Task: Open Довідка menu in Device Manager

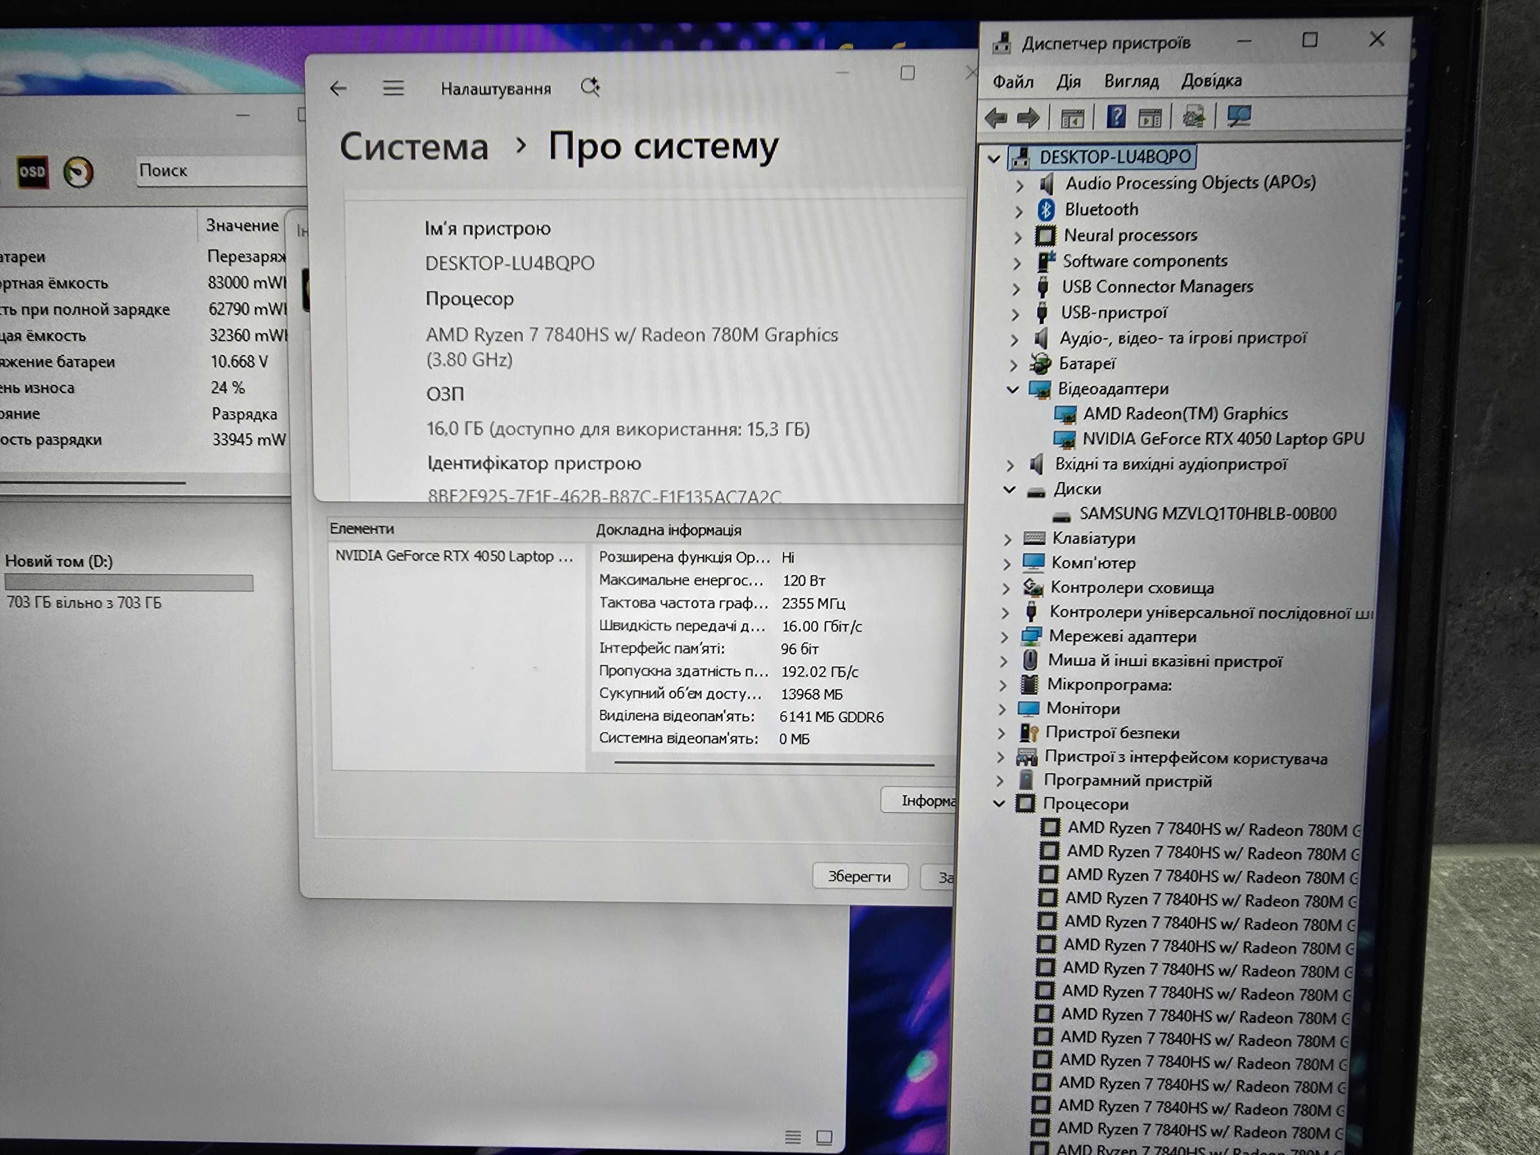Action: [x=1211, y=81]
